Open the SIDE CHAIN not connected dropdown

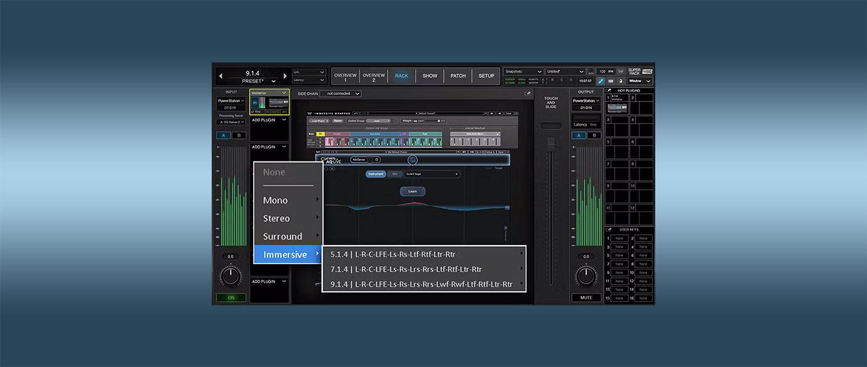pyautogui.click(x=341, y=94)
